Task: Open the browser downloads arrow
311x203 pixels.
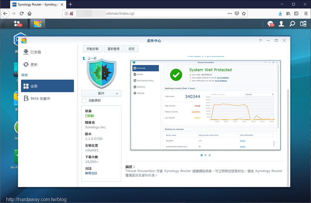Action: point(280,13)
